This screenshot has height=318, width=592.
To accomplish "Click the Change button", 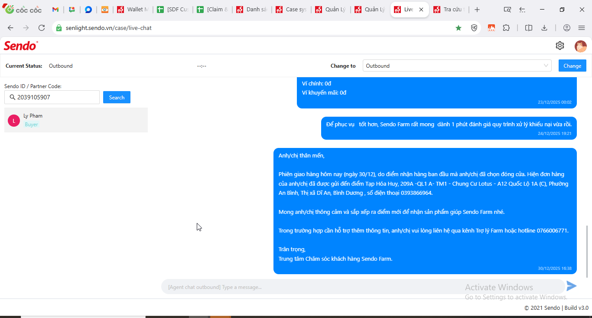I will [x=572, y=66].
